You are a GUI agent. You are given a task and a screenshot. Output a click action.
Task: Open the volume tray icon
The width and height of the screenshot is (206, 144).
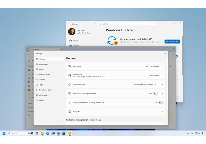pos(199,133)
